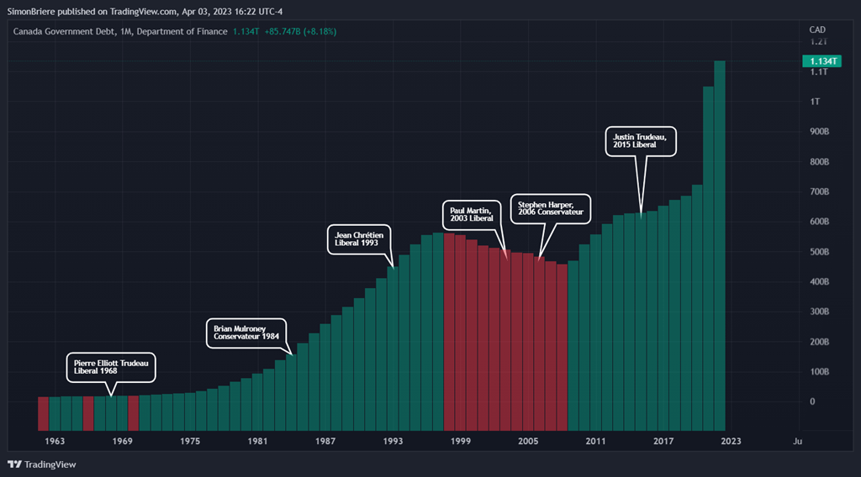Click the 1963 label on time axis
The width and height of the screenshot is (861, 477).
(55, 441)
